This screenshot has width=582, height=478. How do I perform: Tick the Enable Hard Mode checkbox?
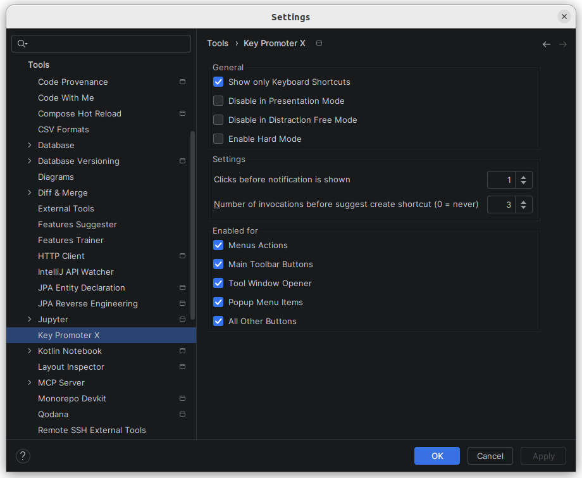(218, 139)
